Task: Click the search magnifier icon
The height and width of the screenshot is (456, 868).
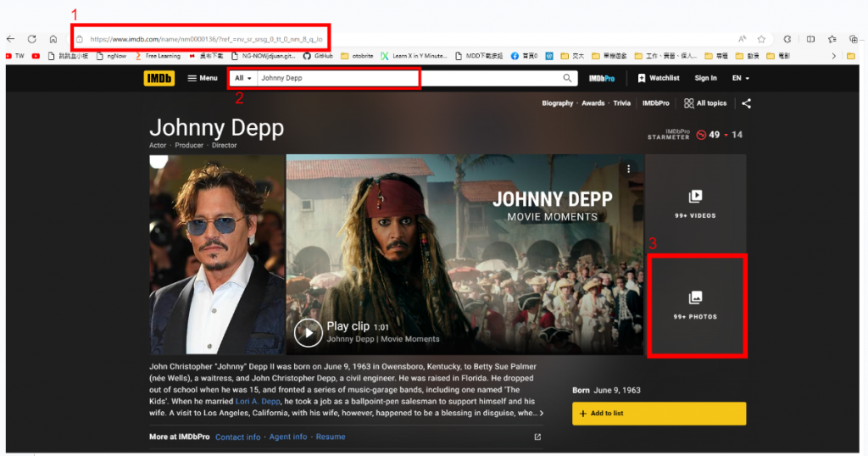Action: point(567,79)
